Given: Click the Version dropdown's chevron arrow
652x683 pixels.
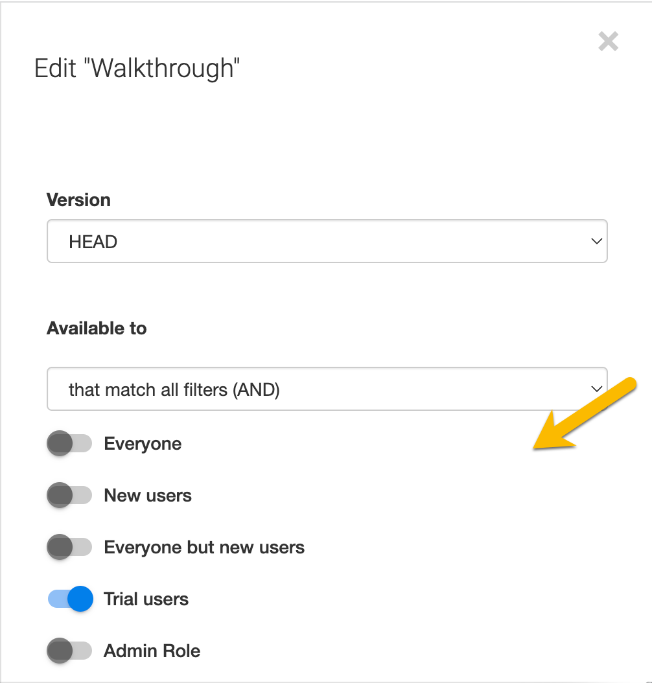Looking at the screenshot, I should coord(596,242).
